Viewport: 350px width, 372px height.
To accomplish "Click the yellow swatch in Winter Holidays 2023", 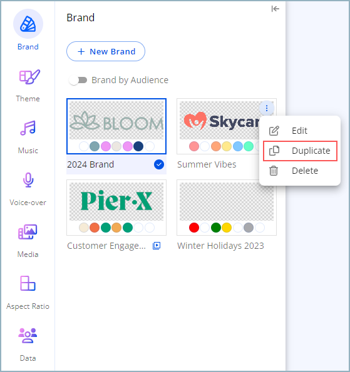I will [227, 228].
